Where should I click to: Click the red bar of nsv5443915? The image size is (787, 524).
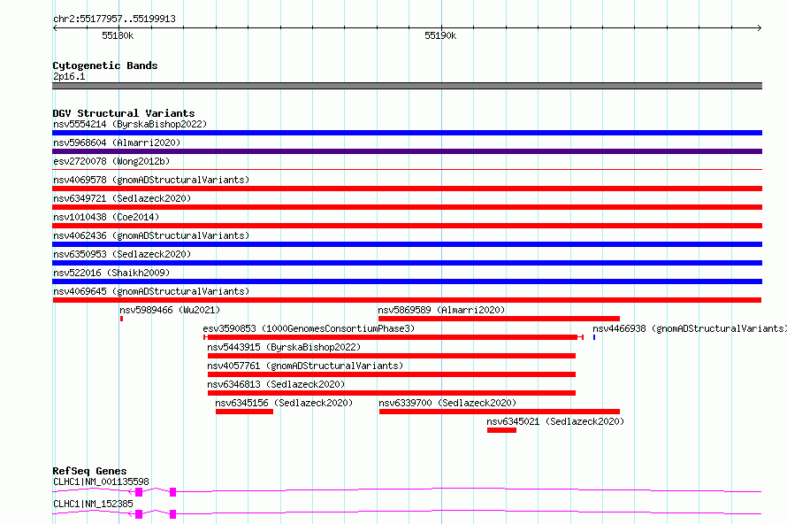392,356
